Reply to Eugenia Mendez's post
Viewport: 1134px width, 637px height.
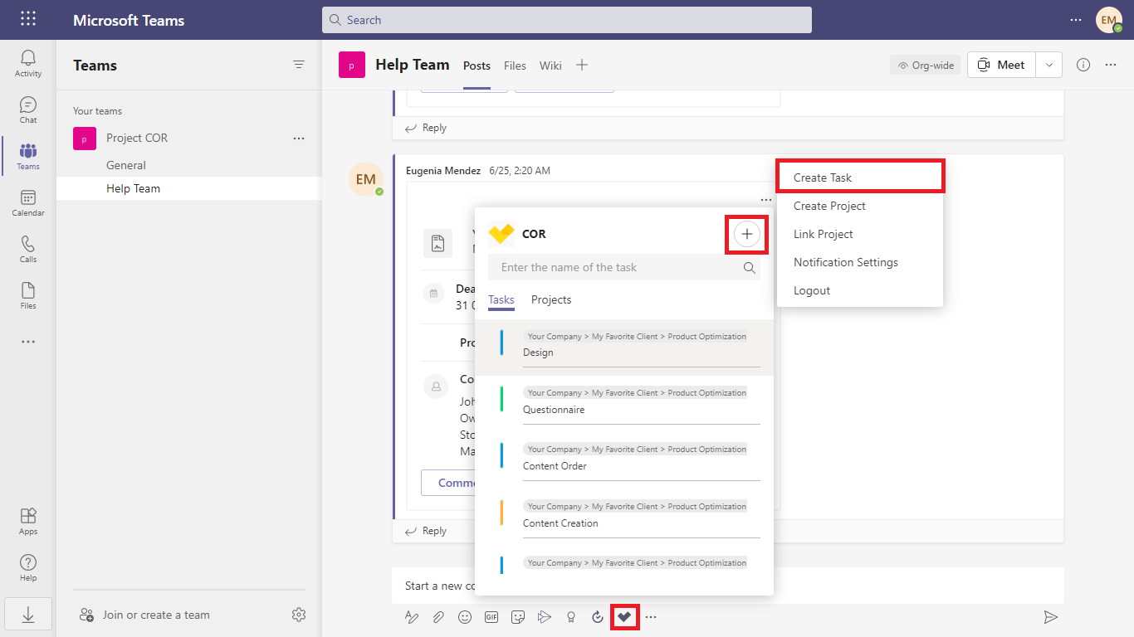tap(425, 531)
